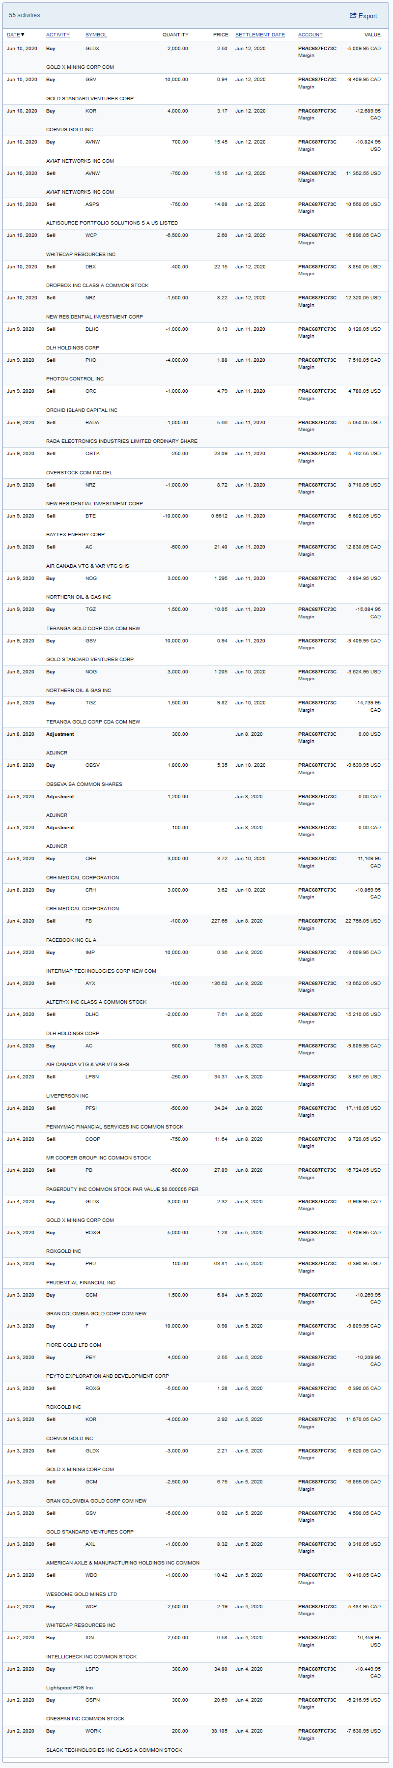Sort the table by Date column
The image size is (393, 1768).
pos(13,34)
